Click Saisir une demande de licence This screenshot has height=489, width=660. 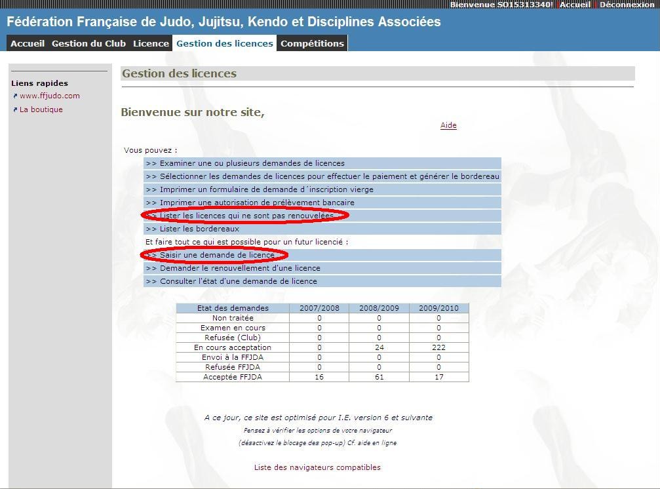[x=217, y=255]
